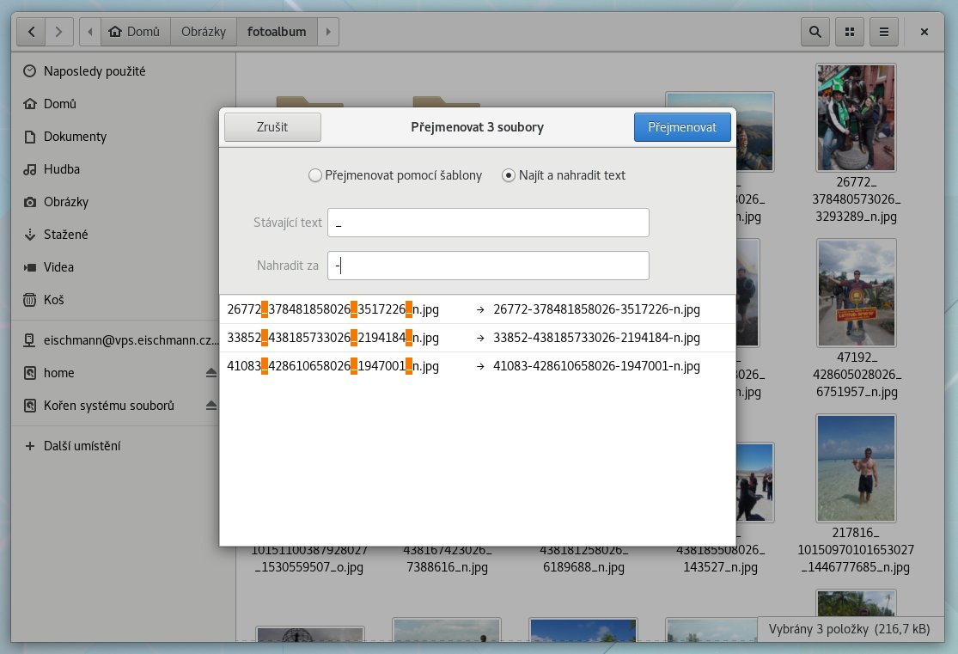Viewport: 958px width, 654px height.
Task: Click Obrázky in the path bar
Action: [203, 32]
